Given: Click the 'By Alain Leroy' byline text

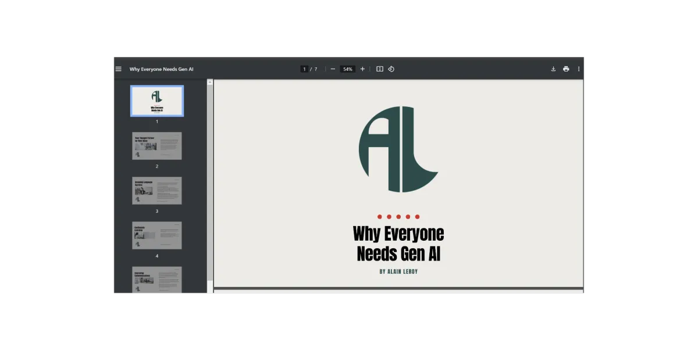Looking at the screenshot, I should pyautogui.click(x=398, y=272).
